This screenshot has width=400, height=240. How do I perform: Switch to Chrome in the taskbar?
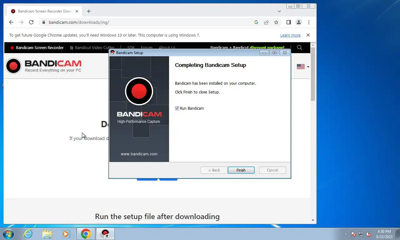point(86,234)
